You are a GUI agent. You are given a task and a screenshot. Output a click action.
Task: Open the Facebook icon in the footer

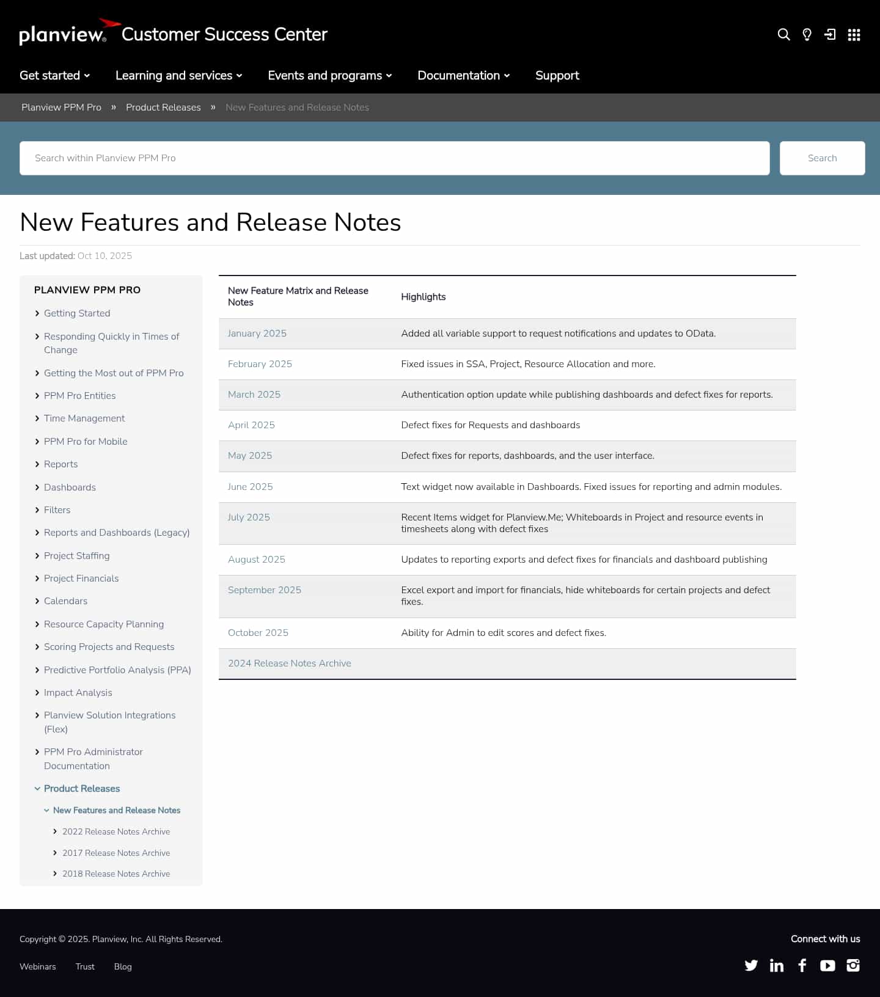(802, 965)
